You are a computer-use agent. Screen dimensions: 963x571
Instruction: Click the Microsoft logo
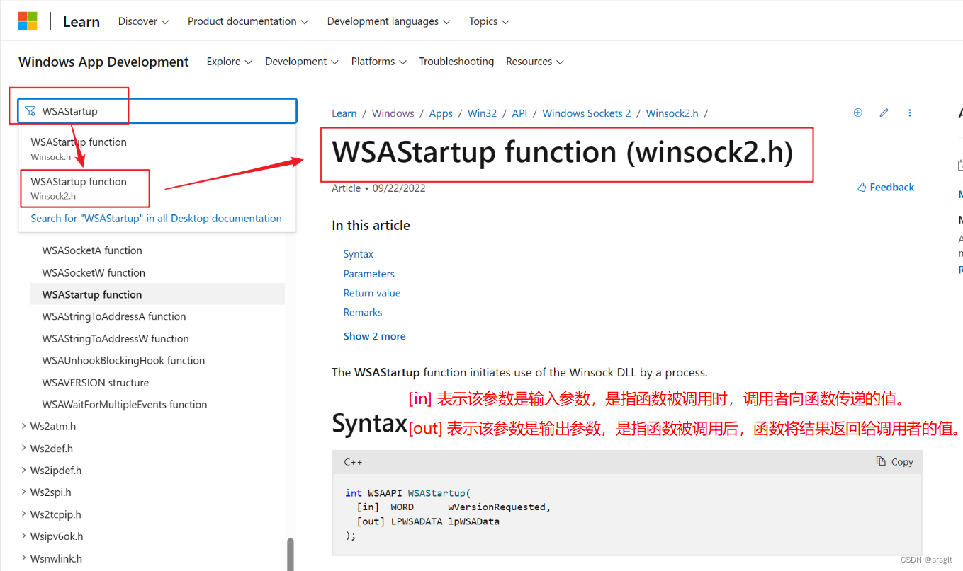pos(27,21)
